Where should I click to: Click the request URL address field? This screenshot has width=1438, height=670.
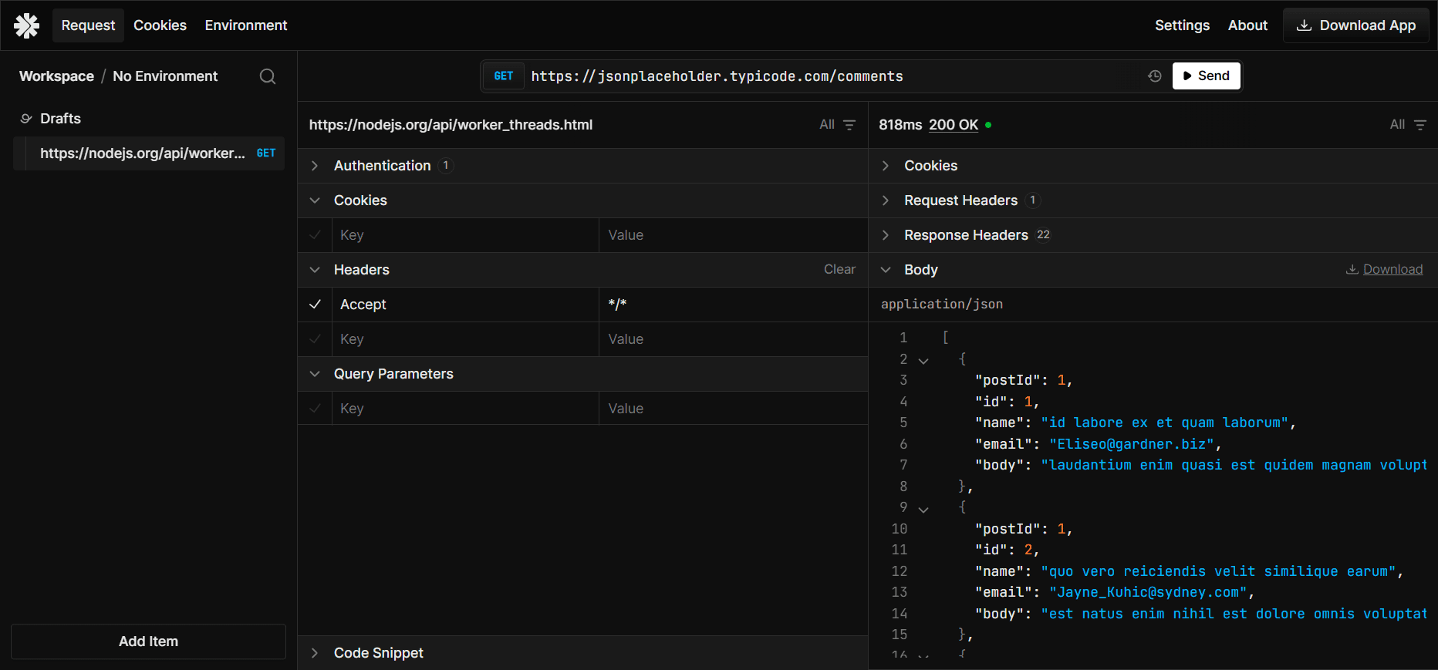point(825,76)
